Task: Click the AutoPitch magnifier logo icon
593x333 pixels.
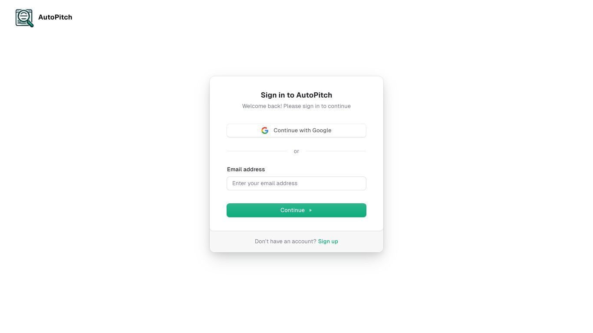Action: 24,18
